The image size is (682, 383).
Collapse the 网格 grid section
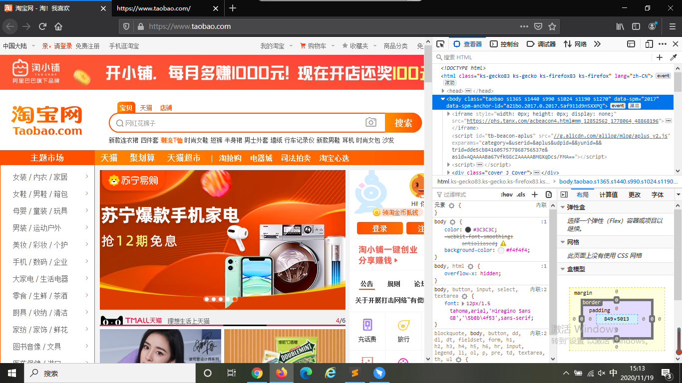click(x=563, y=242)
